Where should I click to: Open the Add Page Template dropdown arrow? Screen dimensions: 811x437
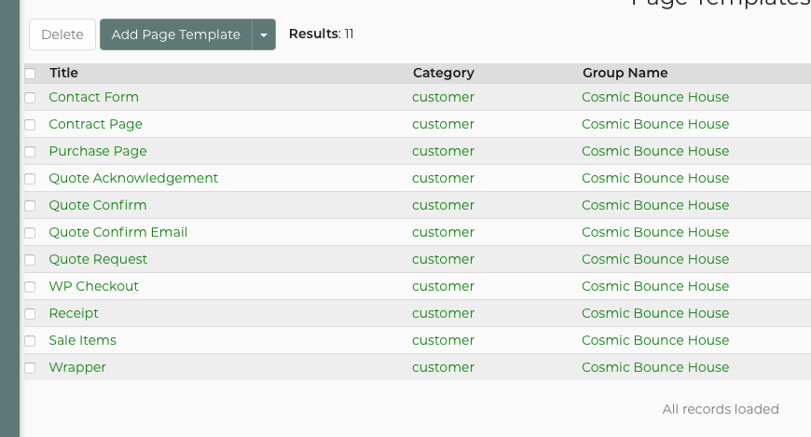coord(264,34)
